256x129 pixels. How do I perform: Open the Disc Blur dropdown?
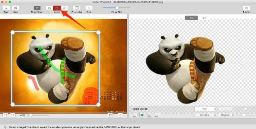coord(206,115)
